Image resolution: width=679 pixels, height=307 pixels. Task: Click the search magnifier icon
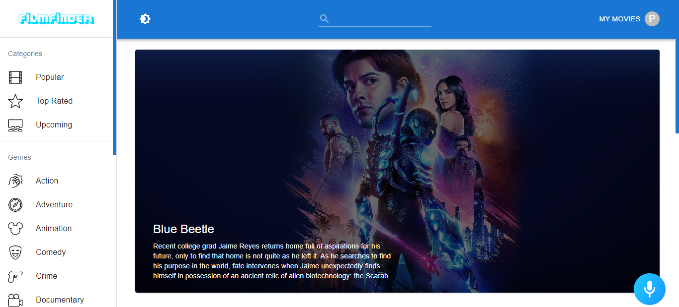(325, 19)
